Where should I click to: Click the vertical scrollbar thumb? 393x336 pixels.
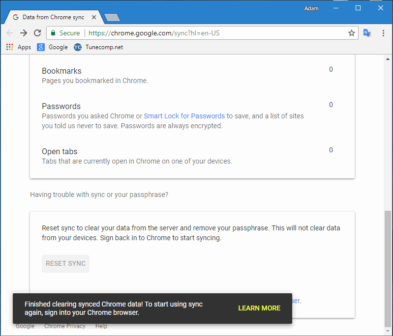point(388,268)
